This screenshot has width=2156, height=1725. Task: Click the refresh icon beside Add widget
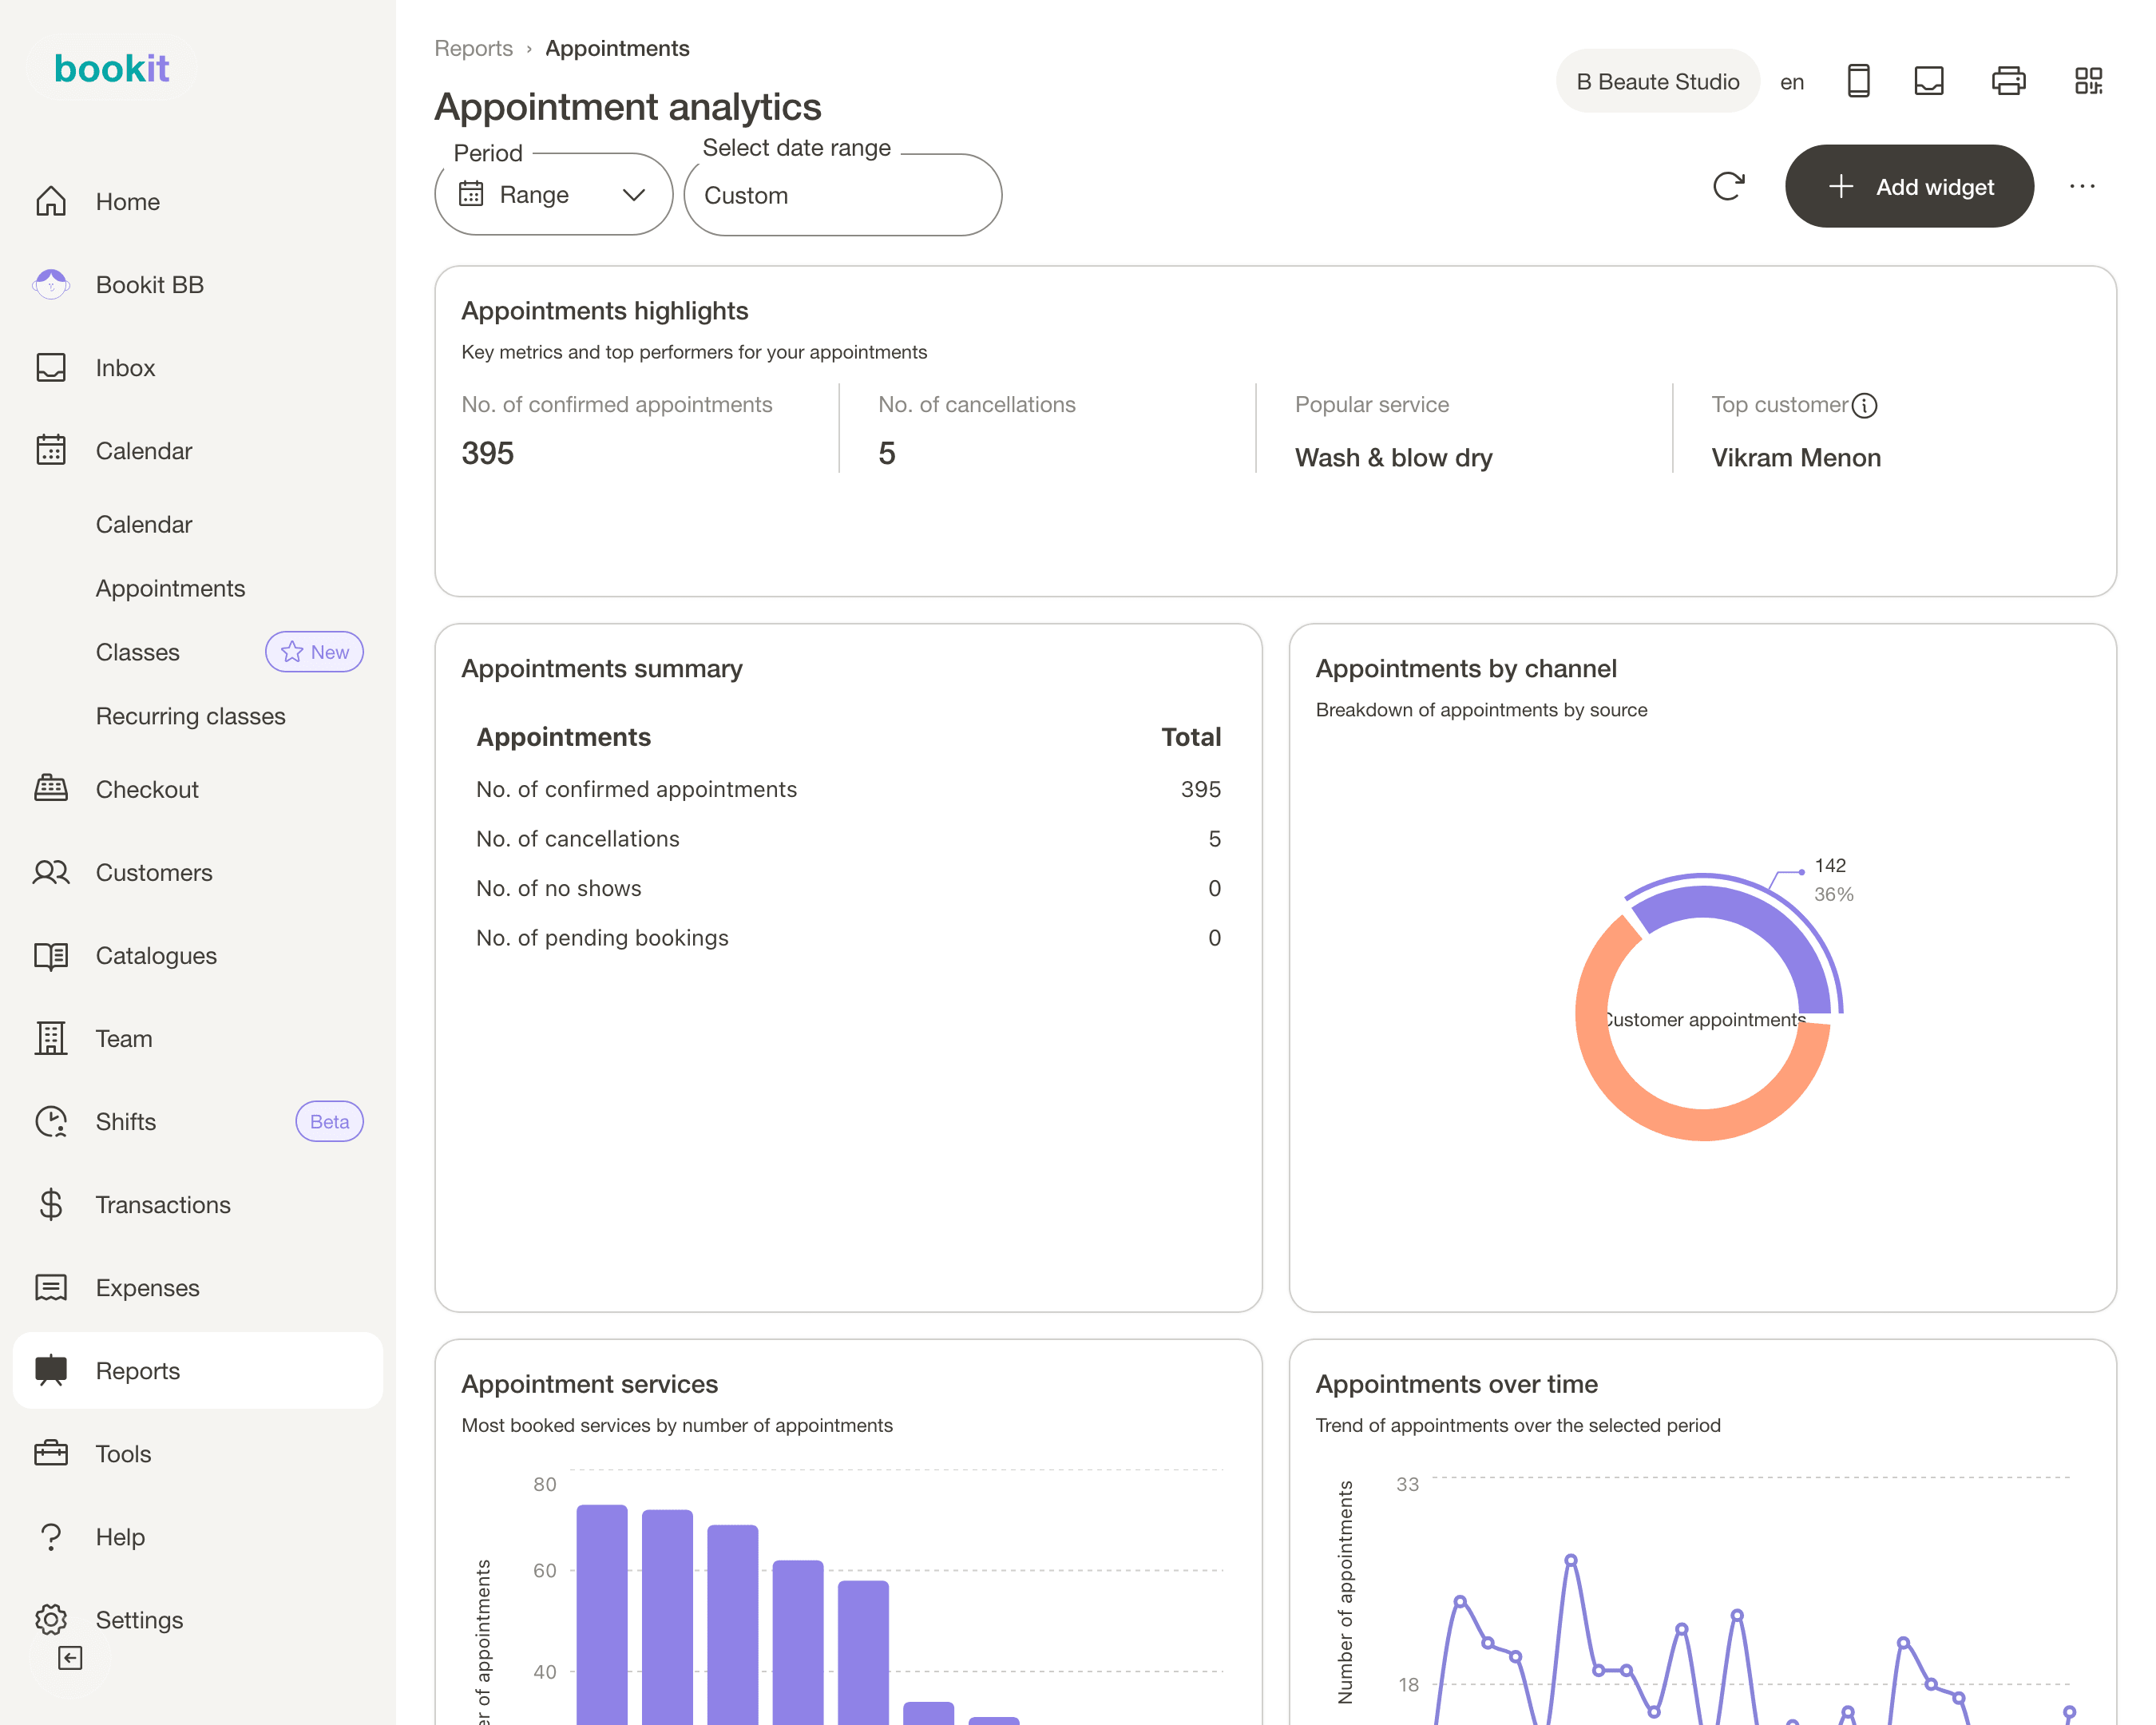(x=1728, y=186)
